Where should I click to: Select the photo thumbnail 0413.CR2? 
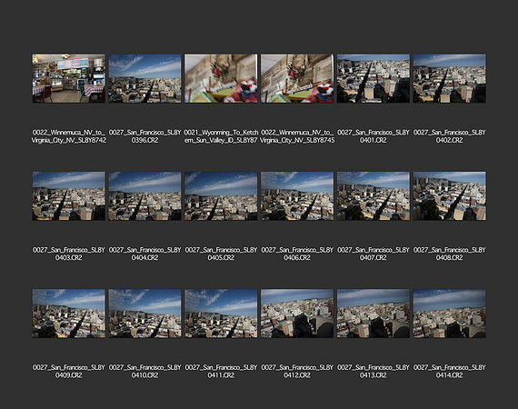(374, 314)
